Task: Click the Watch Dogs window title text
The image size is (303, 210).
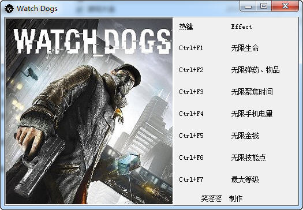Action: [37, 9]
